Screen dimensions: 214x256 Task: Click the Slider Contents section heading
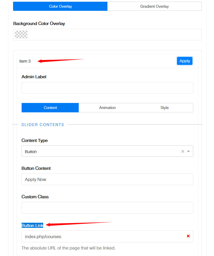click(x=43, y=125)
